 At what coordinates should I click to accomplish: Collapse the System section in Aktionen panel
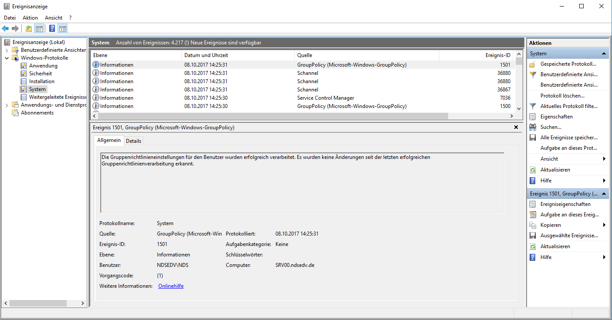click(604, 54)
